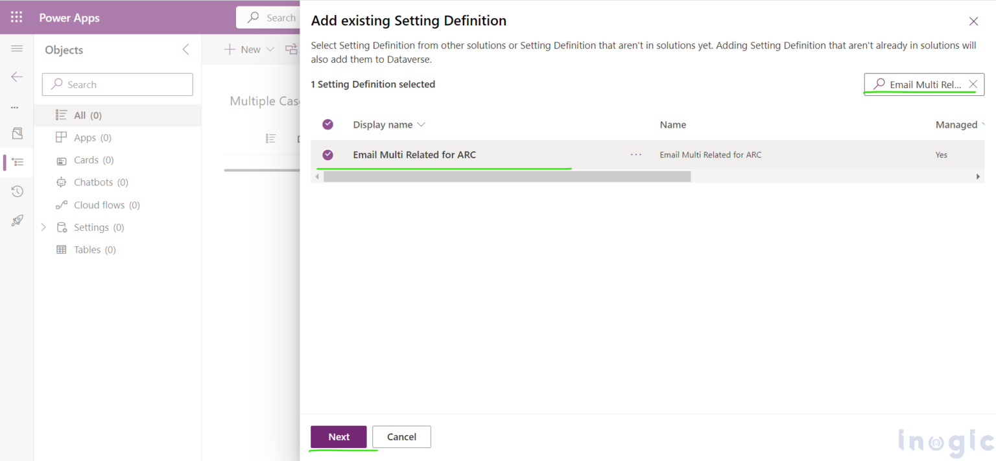The width and height of the screenshot is (996, 461).
Task: Open the History panel from the sidebar
Action: (16, 191)
